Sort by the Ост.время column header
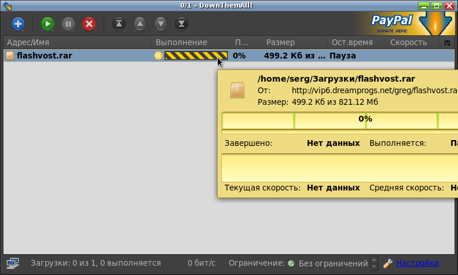The height and width of the screenshot is (275, 458). 356,42
